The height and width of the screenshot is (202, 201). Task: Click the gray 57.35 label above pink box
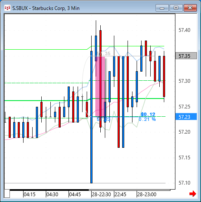pos(104,53)
